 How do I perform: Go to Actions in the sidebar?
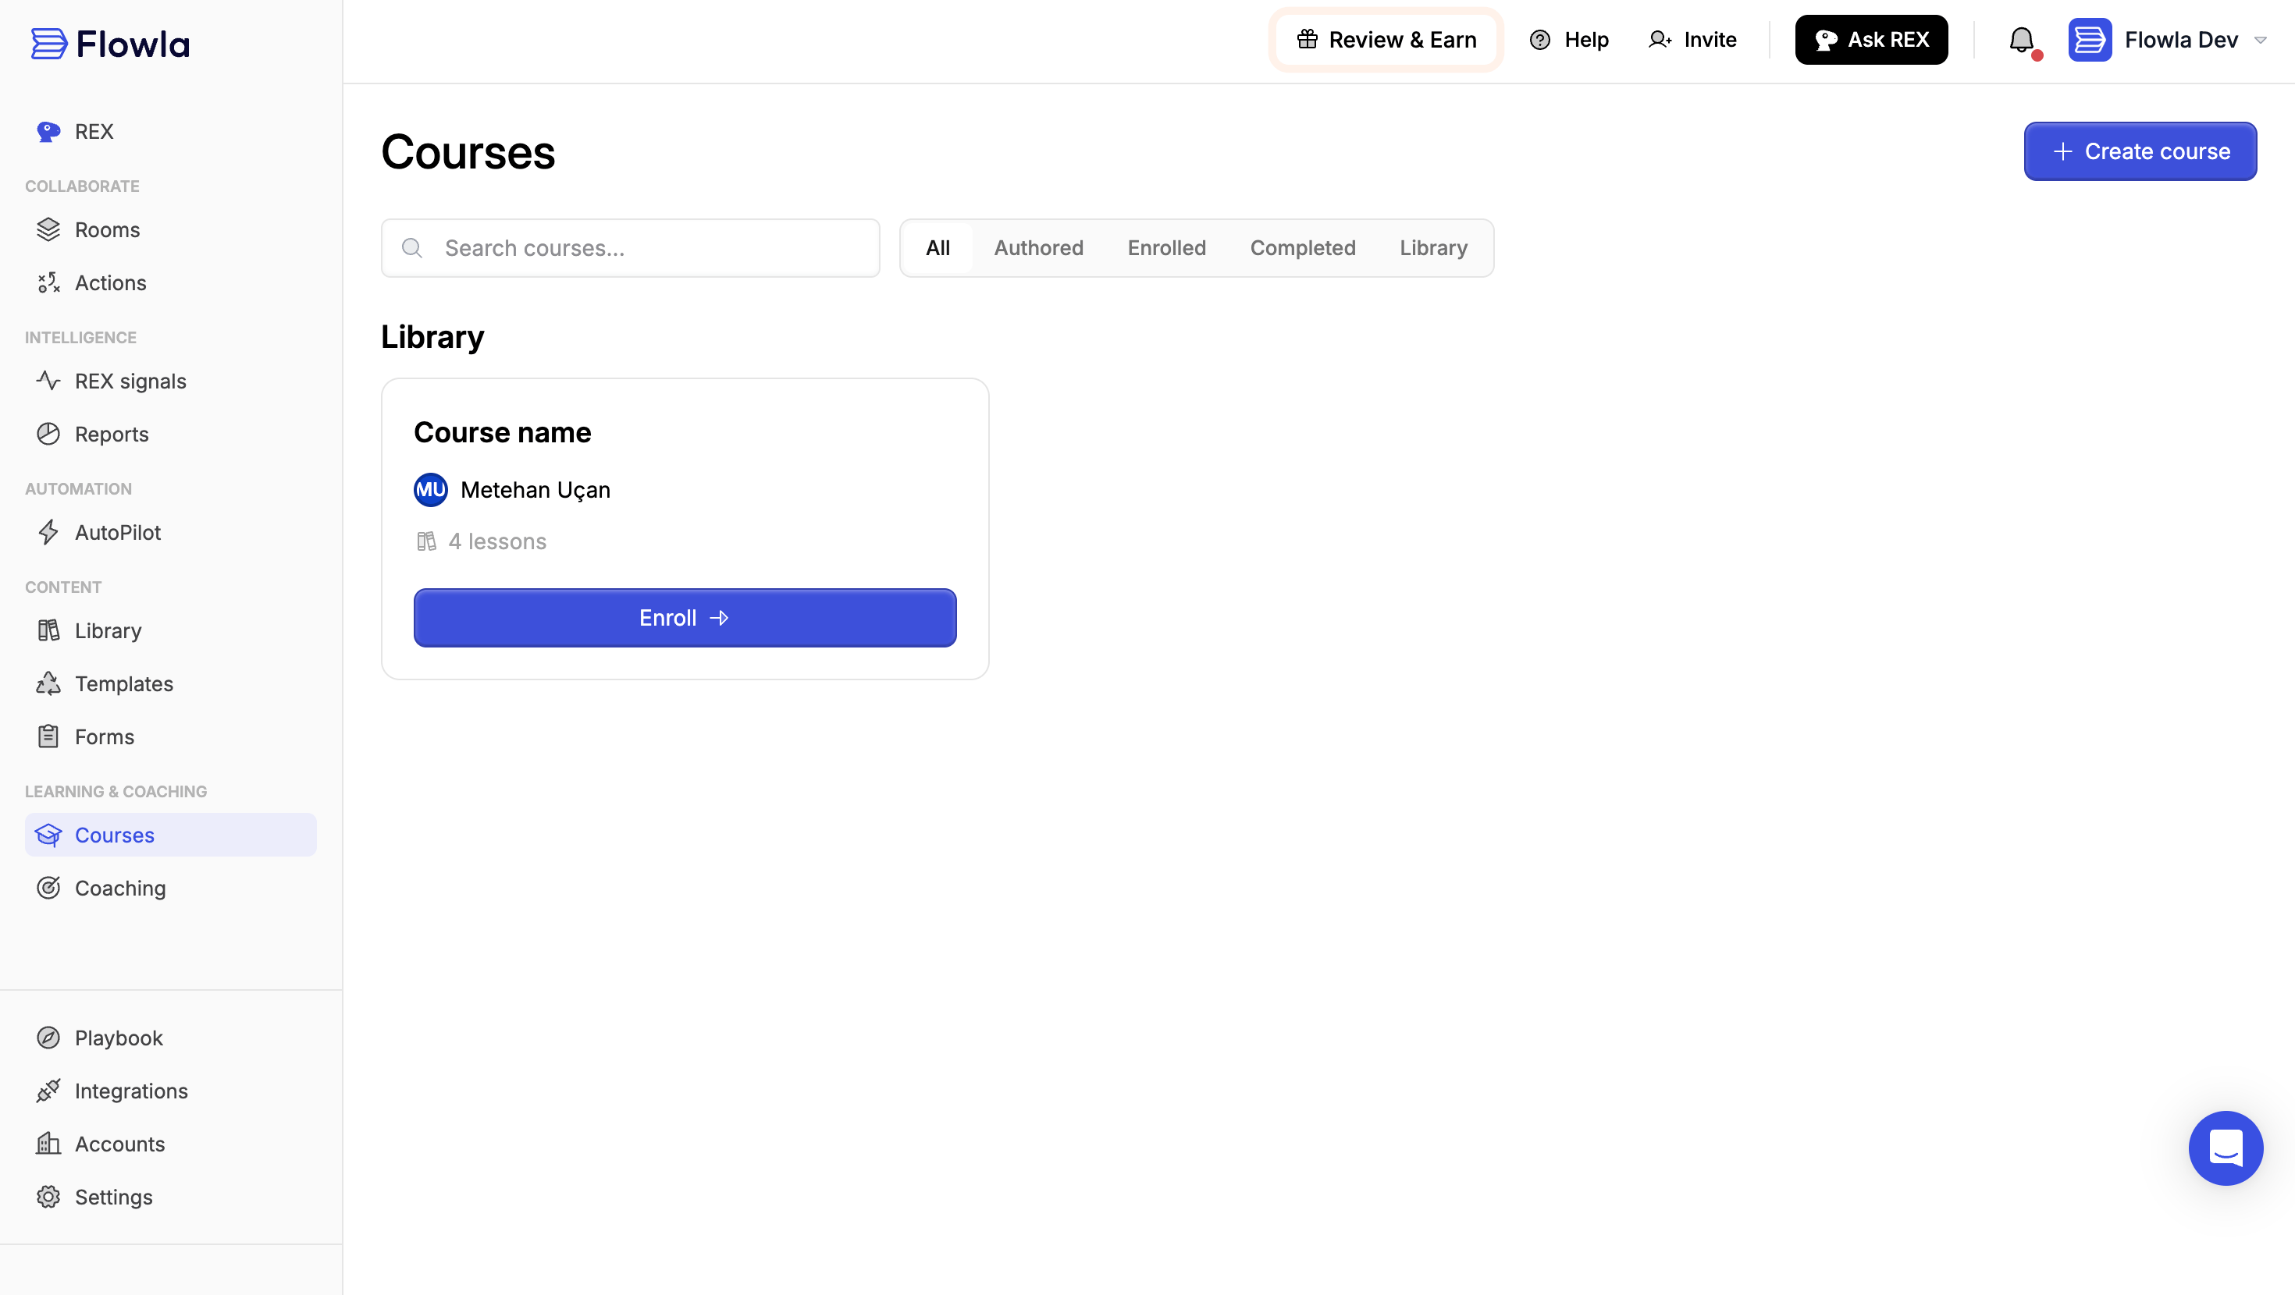[x=170, y=282]
